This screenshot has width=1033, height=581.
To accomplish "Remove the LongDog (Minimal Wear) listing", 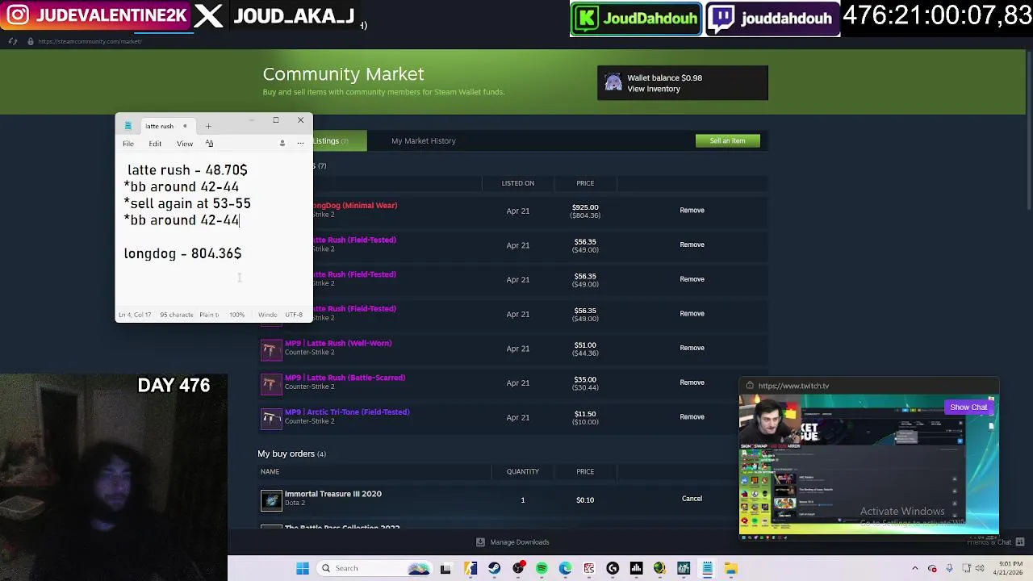I will point(692,210).
